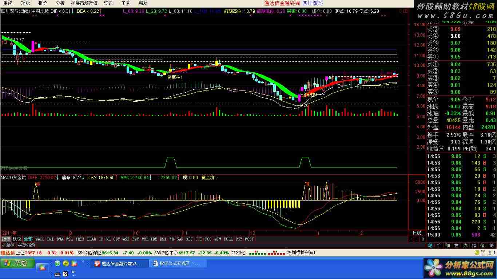Click the 深圳行情主站1 status text
Screen dimensions: 497x279
point(301,252)
